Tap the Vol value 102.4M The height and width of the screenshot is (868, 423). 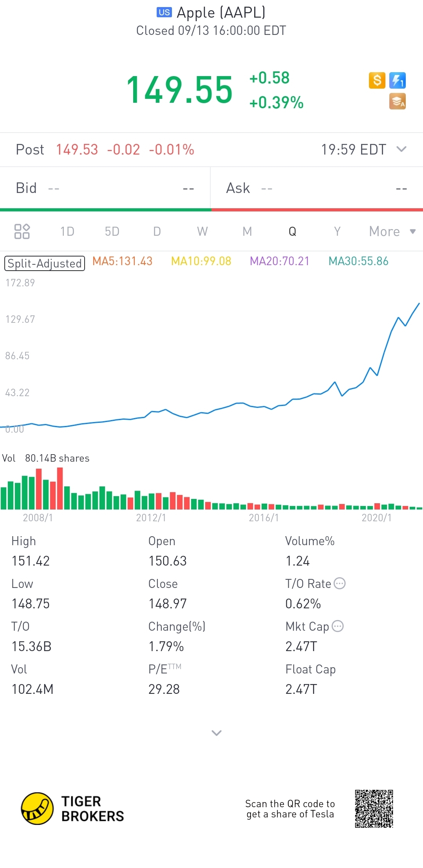[x=33, y=689]
